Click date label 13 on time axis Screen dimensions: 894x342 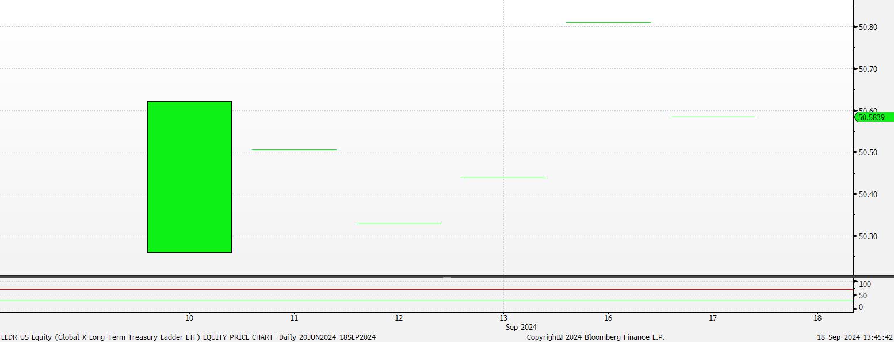pos(503,318)
